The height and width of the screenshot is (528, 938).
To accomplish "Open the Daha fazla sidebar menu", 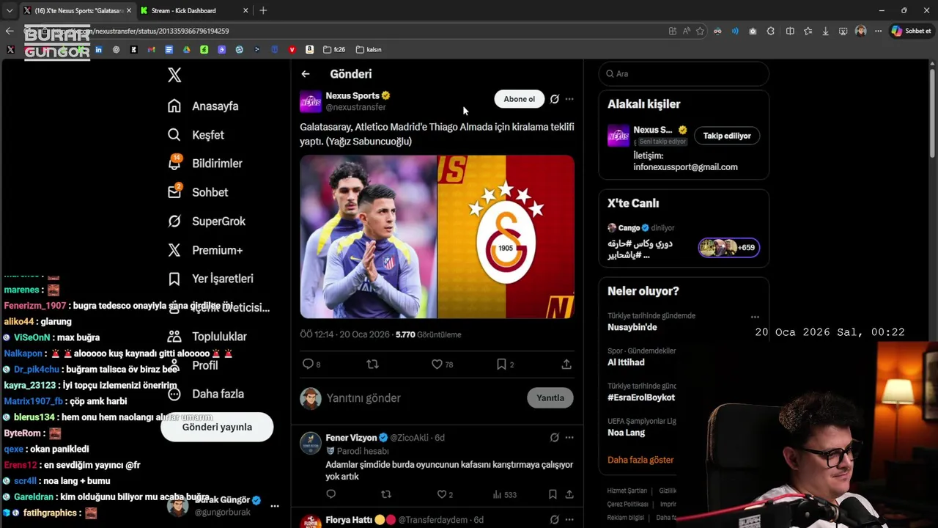I will tap(206, 394).
